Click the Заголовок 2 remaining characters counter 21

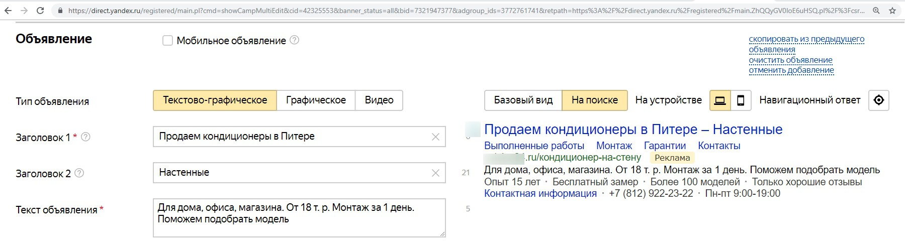coord(466,173)
